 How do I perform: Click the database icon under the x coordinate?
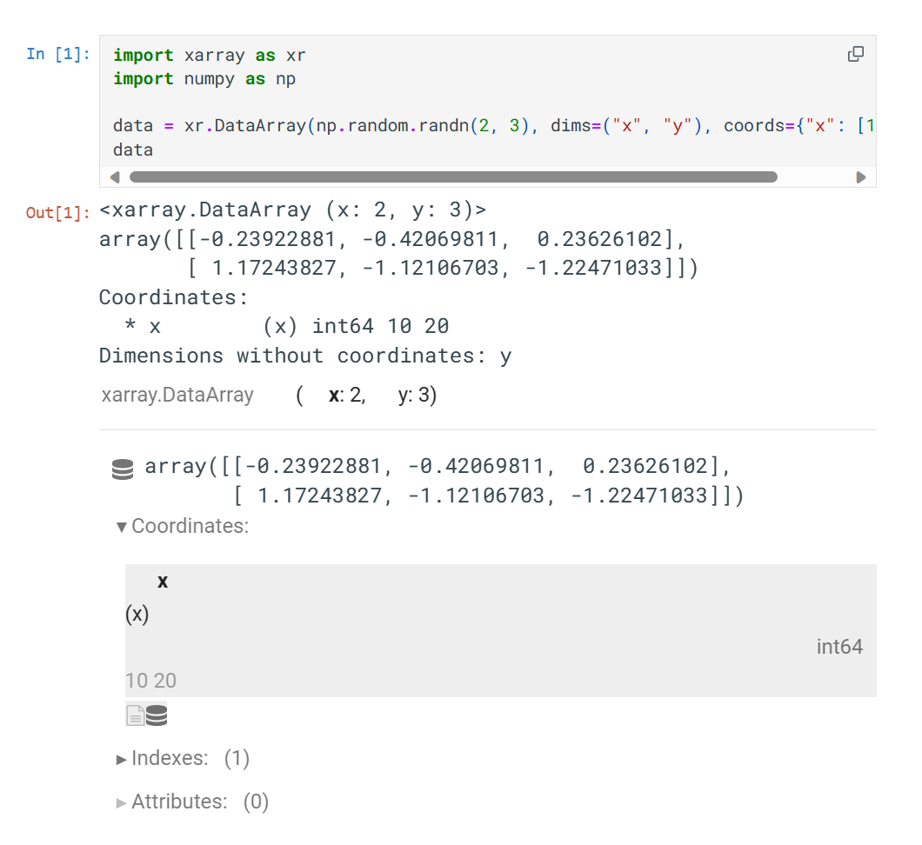(156, 715)
